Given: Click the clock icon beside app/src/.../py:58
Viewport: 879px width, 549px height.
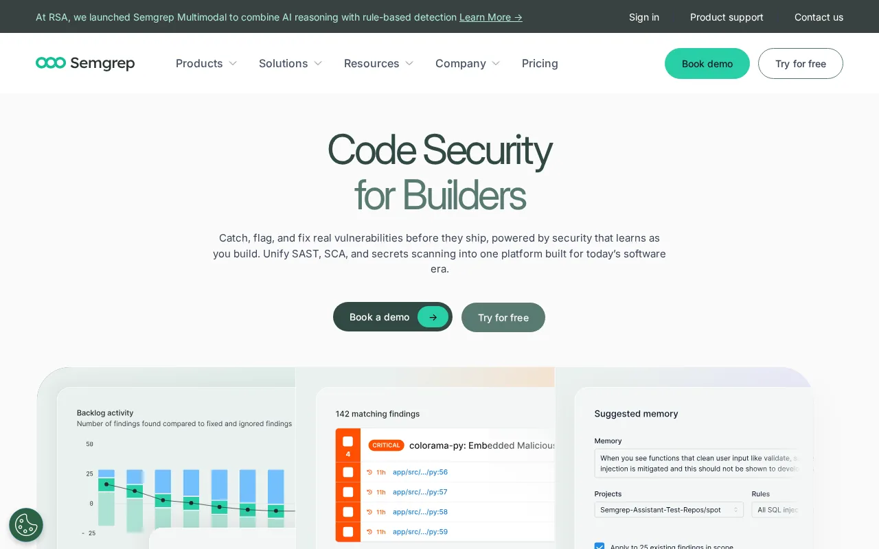Looking at the screenshot, I should 369,512.
